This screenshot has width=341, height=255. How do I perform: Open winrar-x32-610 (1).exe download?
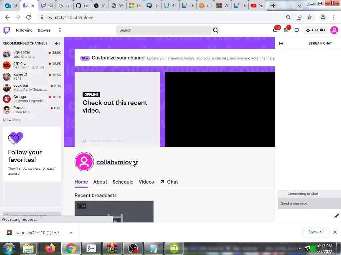[x=37, y=233]
